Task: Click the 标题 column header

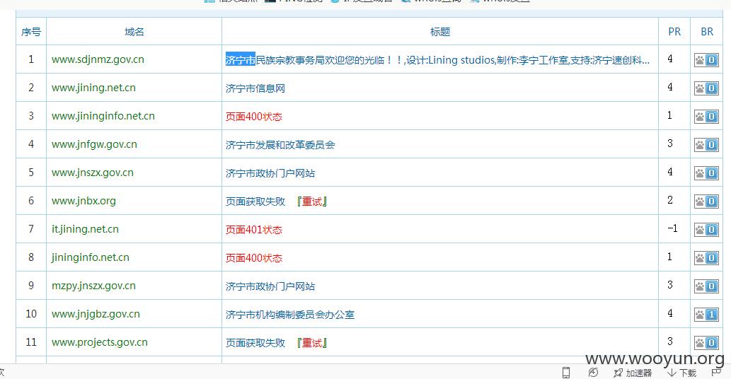Action: [440, 32]
